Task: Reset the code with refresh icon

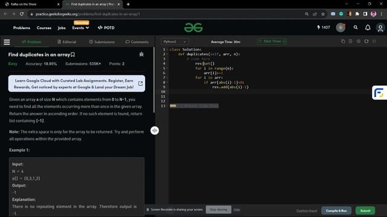Action: click(x=366, y=42)
